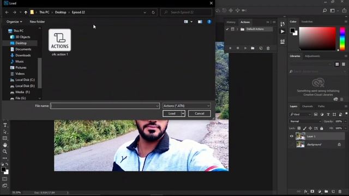Click This PC in address breadcrumb
This screenshot has height=196, width=349.
point(44,13)
